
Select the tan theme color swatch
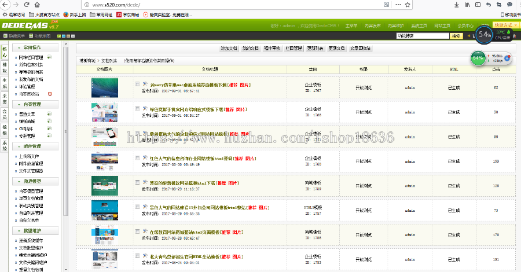pos(68,36)
